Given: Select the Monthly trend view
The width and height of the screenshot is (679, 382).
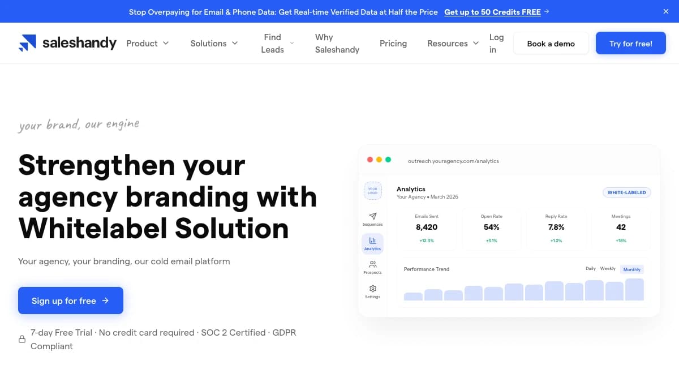Looking at the screenshot, I should point(632,269).
